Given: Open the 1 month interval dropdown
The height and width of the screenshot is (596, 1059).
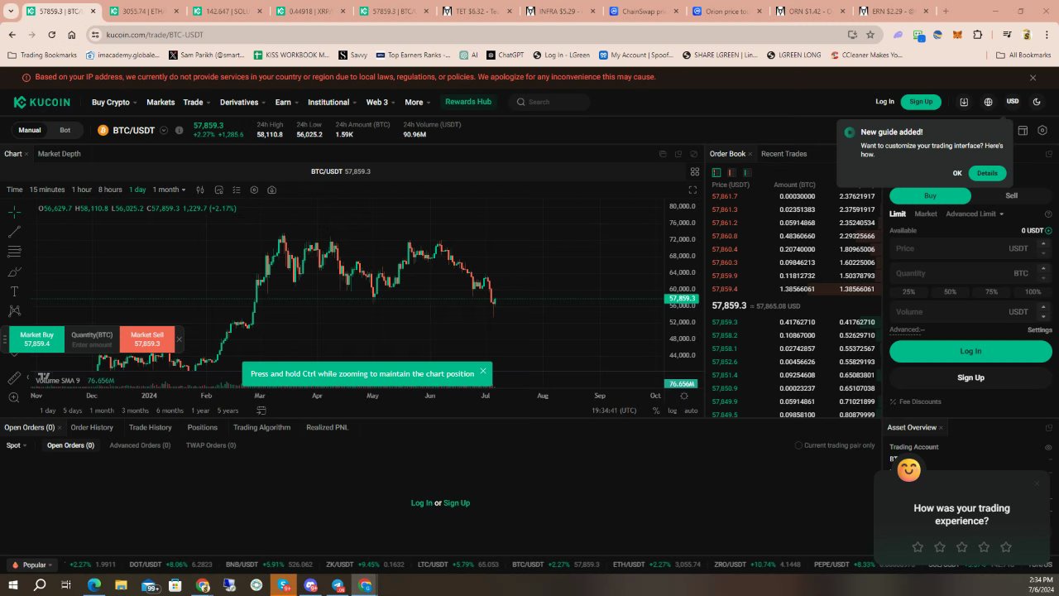Looking at the screenshot, I should click(x=170, y=190).
